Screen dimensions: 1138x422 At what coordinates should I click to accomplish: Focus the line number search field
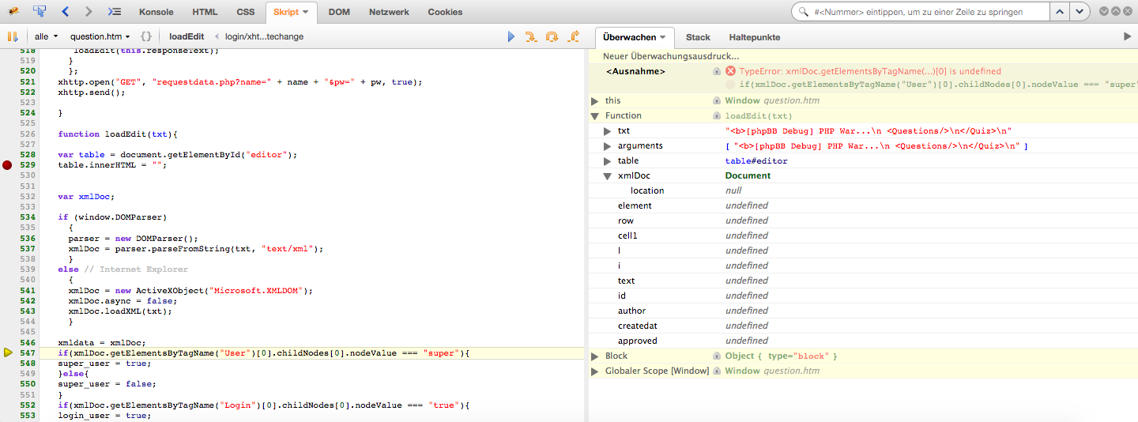(926, 12)
